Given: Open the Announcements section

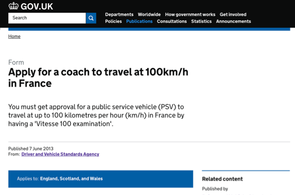Looking at the screenshot, I should [234, 21].
